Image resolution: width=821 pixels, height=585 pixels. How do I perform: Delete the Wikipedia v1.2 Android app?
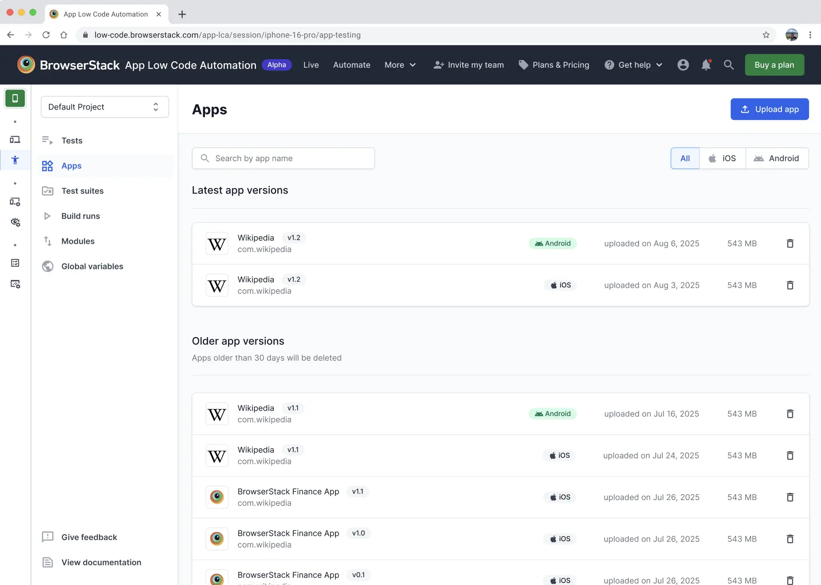[x=790, y=243]
